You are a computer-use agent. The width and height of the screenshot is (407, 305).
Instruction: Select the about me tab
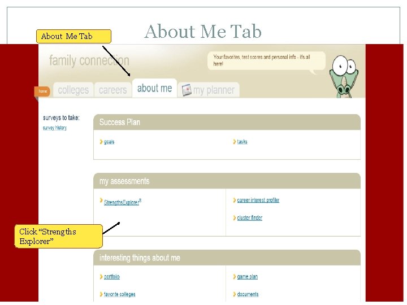click(x=154, y=88)
